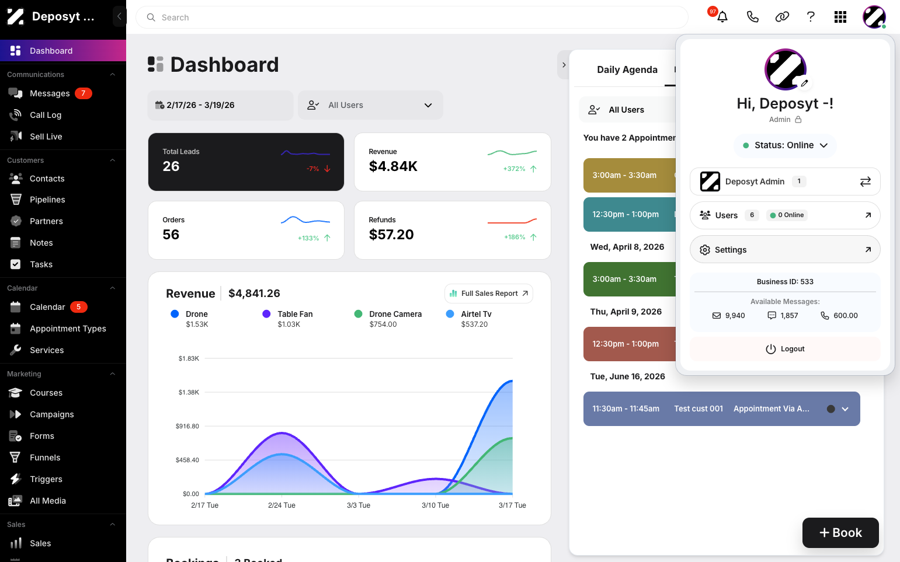This screenshot has width=900, height=562.
Task: Open the help question mark icon
Action: (811, 17)
